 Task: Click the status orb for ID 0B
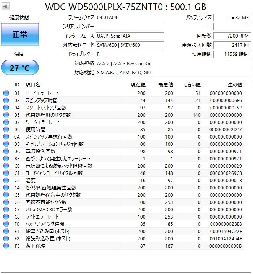(6, 144)
